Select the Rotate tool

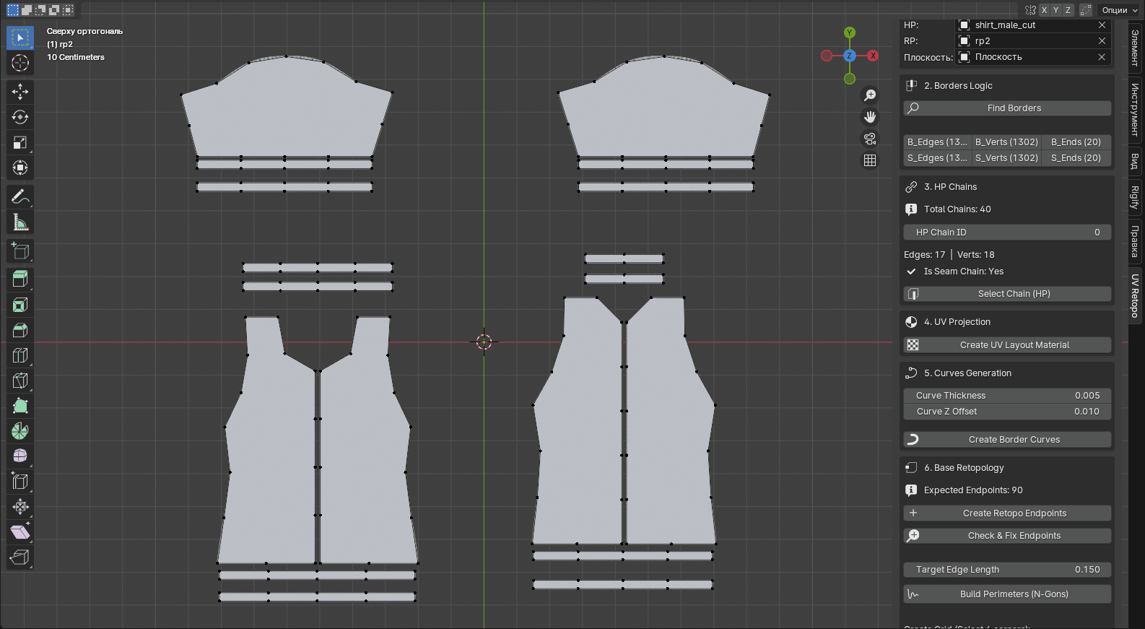pos(20,117)
